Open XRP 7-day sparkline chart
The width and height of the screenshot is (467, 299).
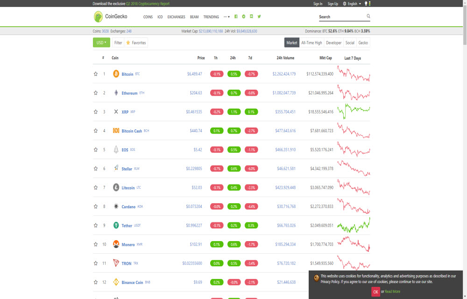354,111
